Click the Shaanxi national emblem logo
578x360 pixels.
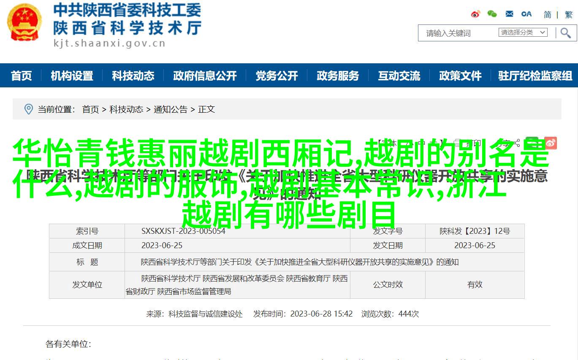click(24, 23)
